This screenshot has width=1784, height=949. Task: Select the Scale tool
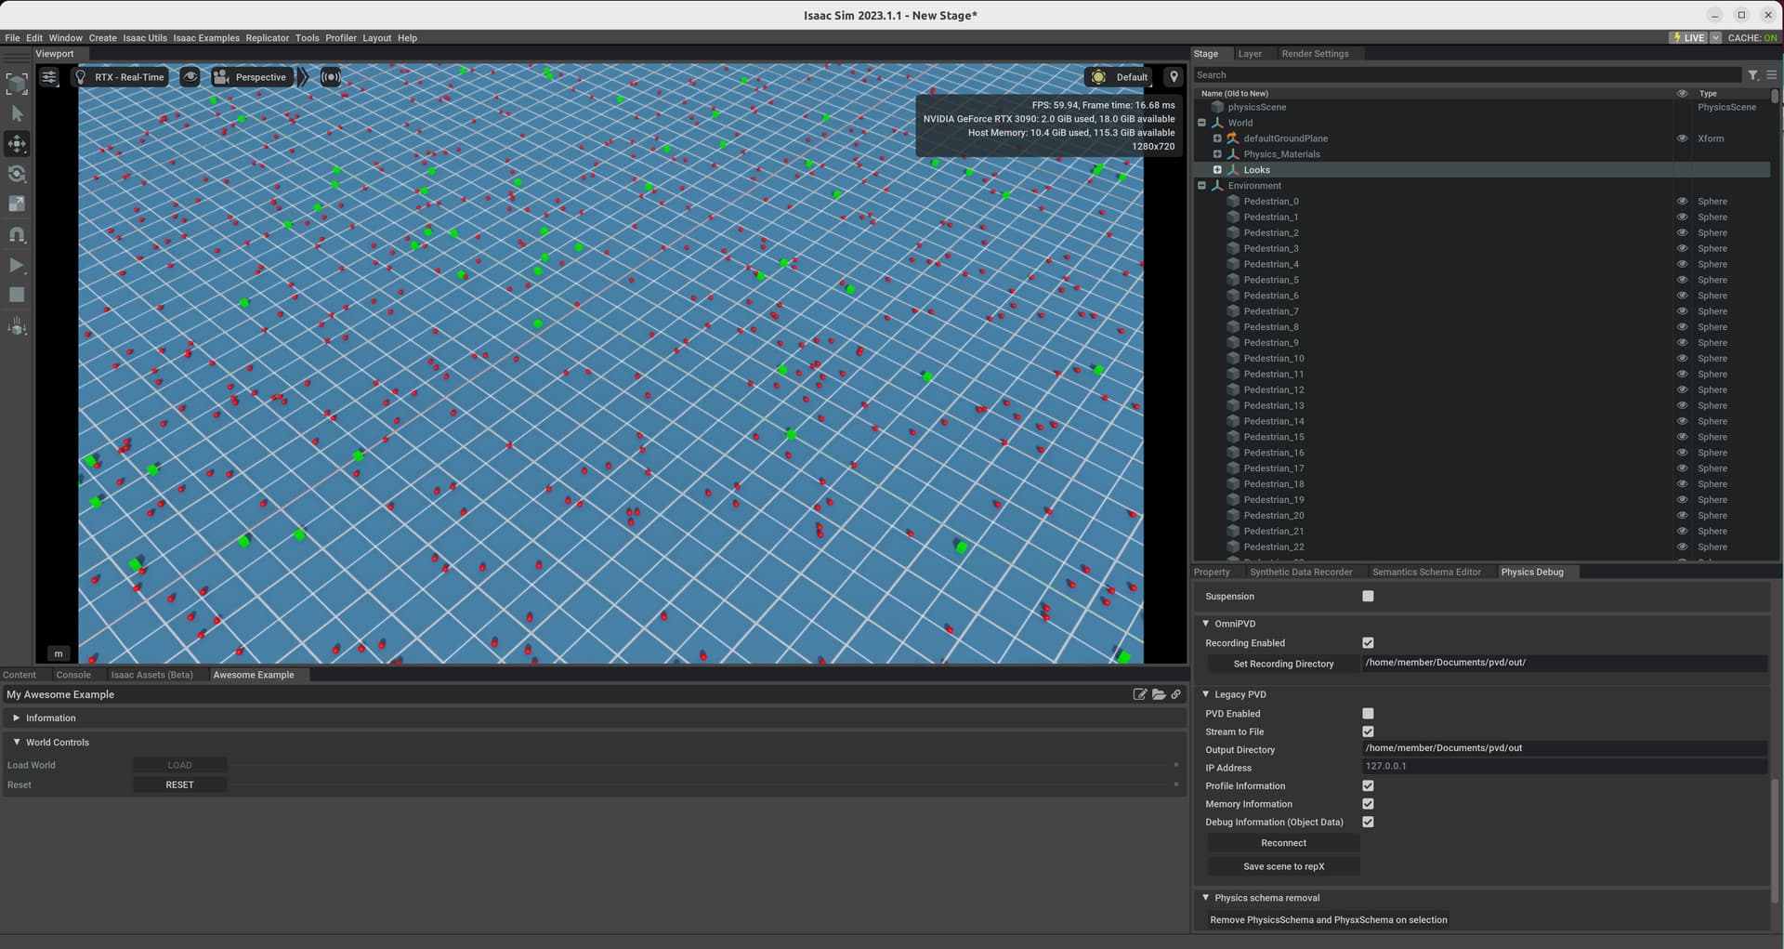(x=16, y=204)
